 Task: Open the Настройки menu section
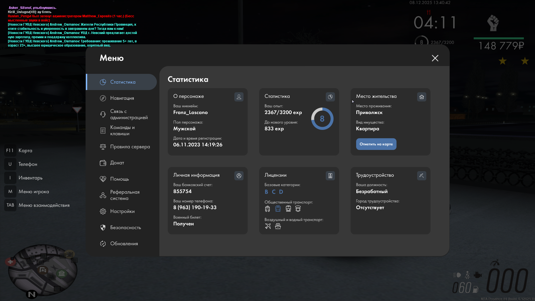122,211
